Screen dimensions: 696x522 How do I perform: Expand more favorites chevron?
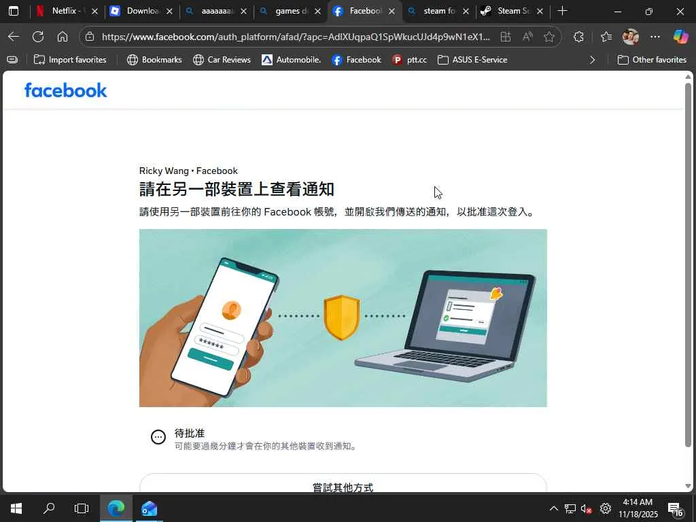tap(592, 60)
